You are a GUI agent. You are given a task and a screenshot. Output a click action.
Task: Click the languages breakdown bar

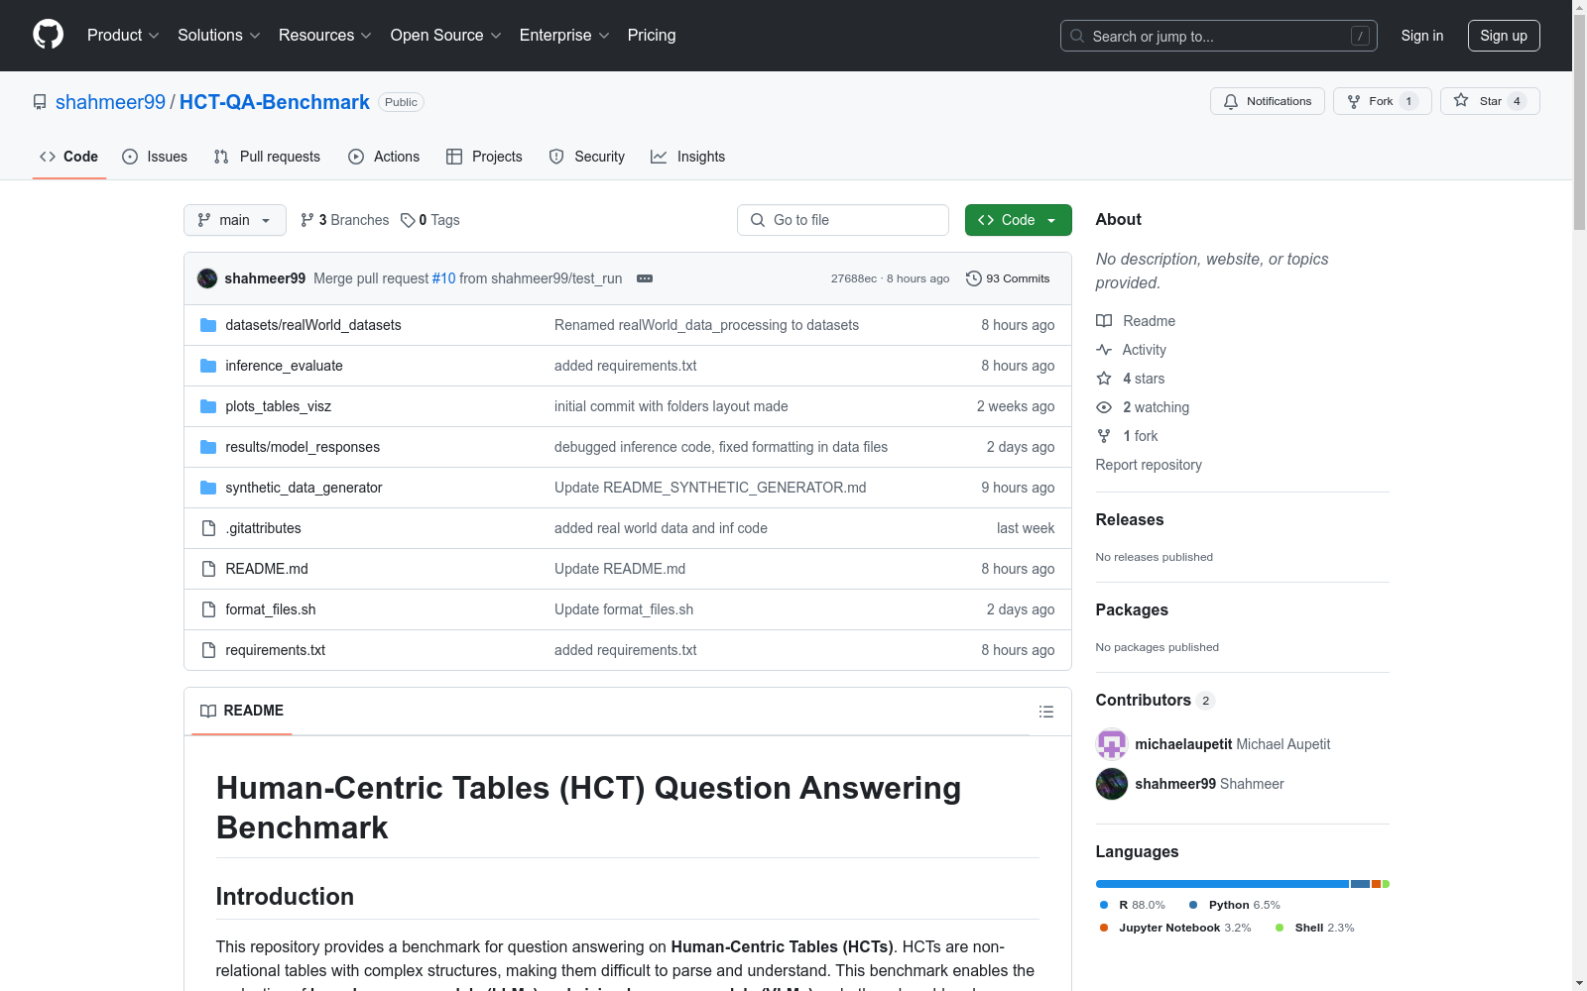click(1243, 884)
